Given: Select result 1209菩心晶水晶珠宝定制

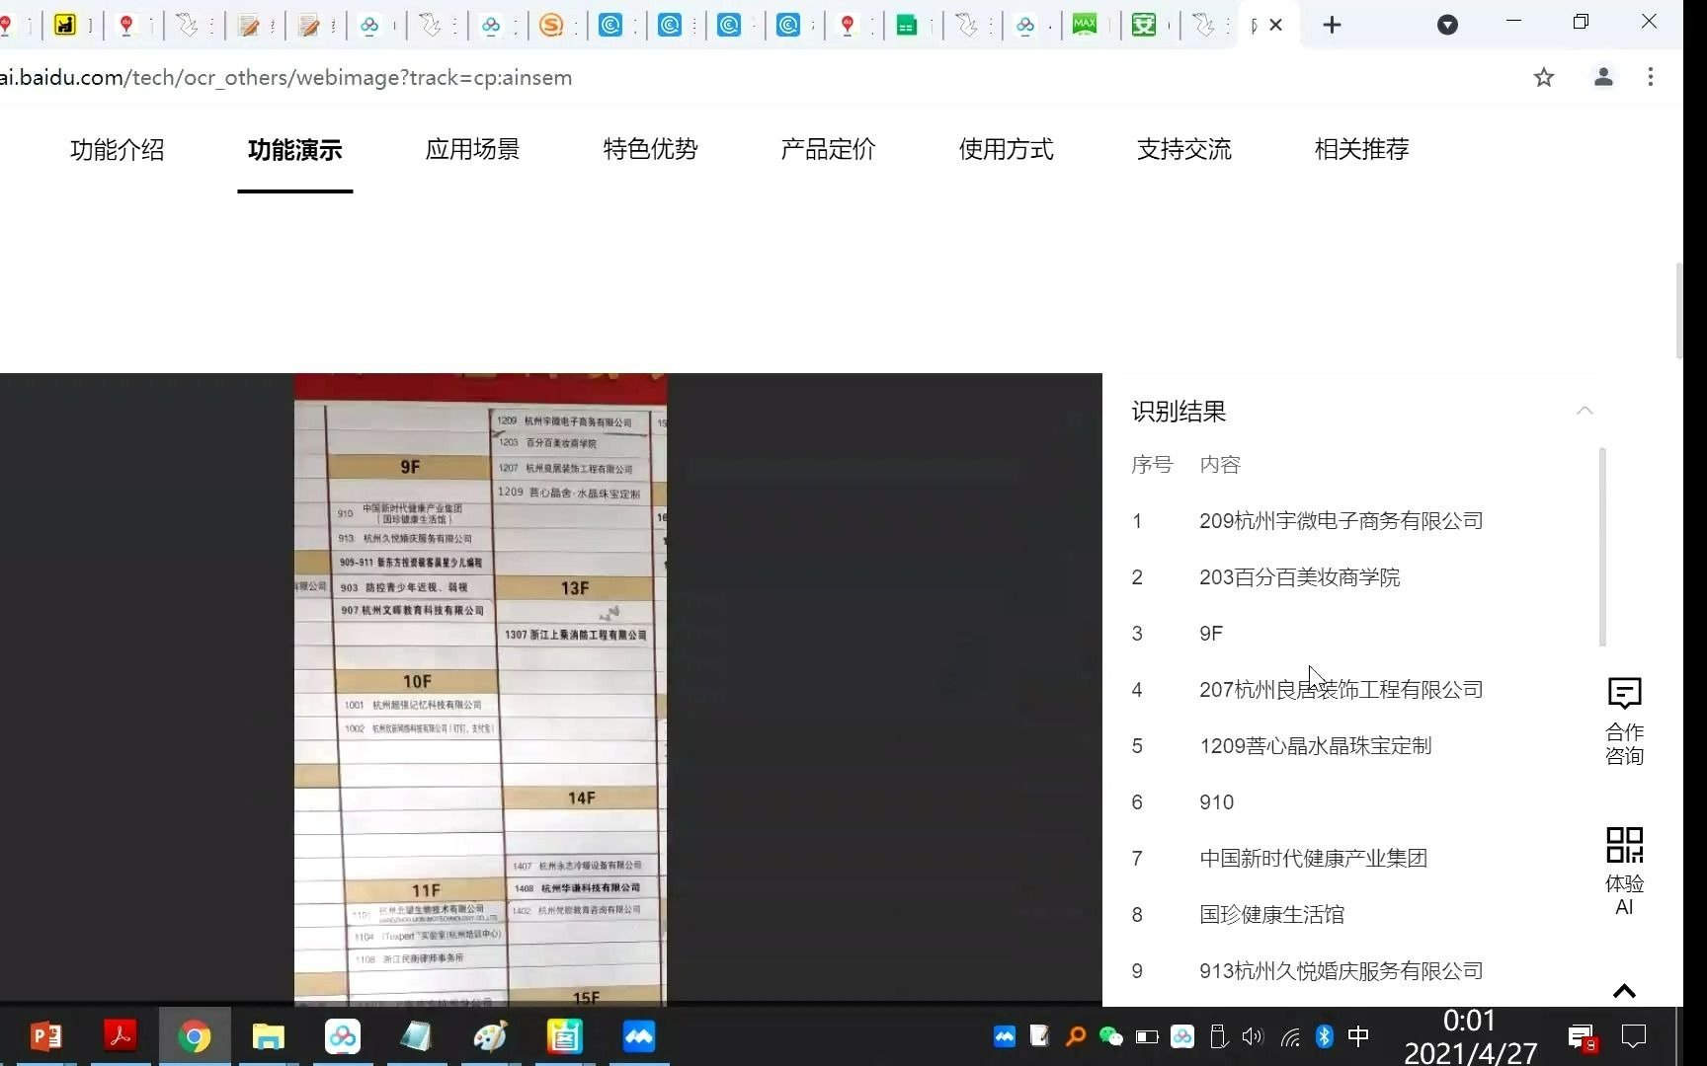Looking at the screenshot, I should pyautogui.click(x=1315, y=746).
